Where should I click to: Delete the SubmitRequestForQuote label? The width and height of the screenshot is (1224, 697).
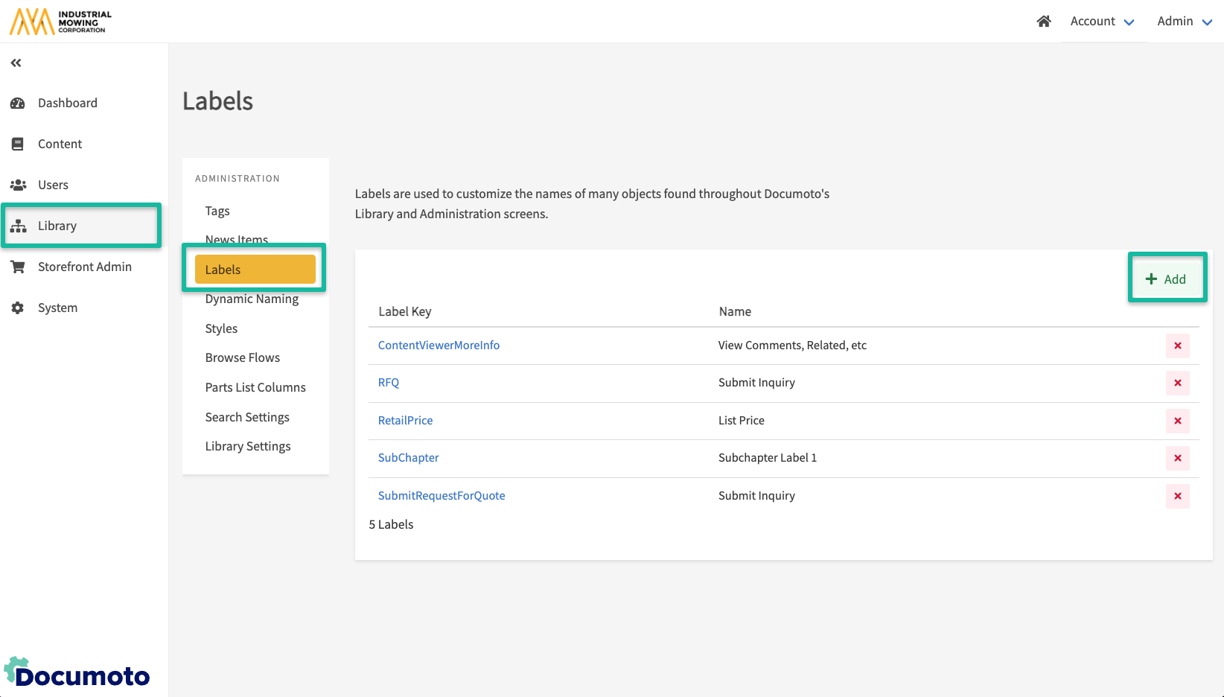(x=1177, y=496)
